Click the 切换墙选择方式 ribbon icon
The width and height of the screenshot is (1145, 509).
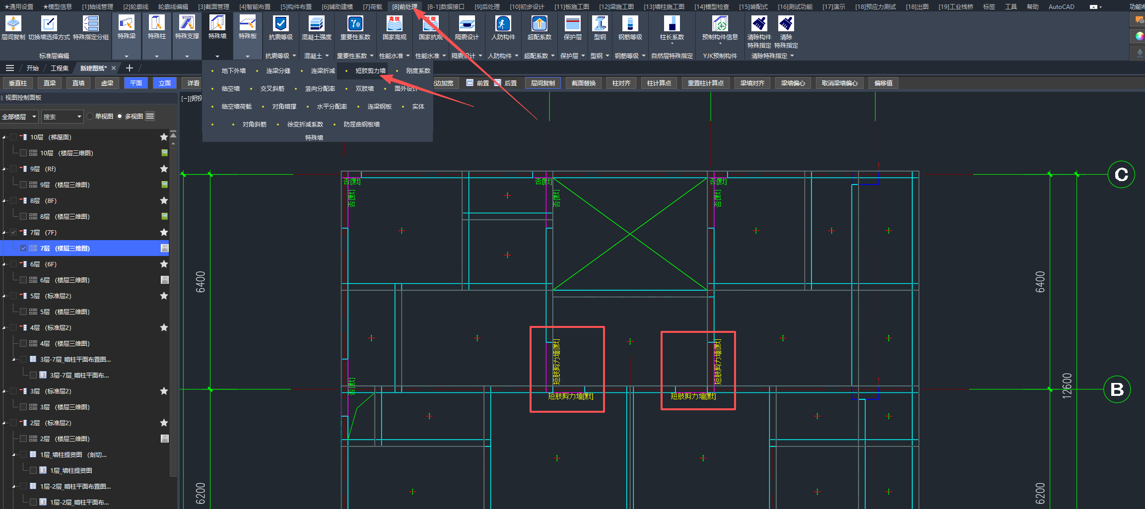point(49,23)
